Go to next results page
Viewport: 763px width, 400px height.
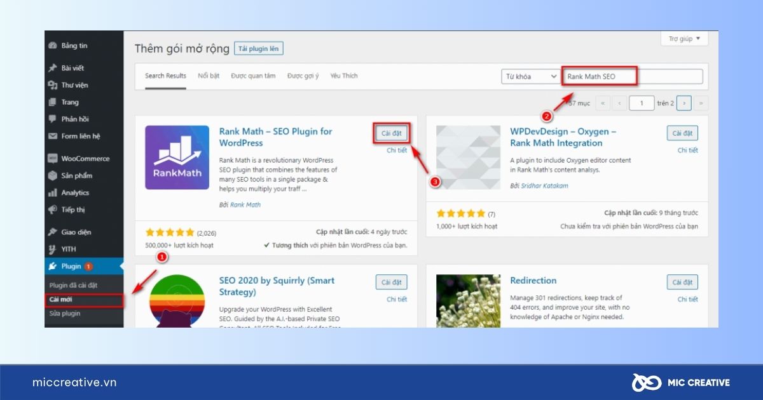[x=684, y=103]
